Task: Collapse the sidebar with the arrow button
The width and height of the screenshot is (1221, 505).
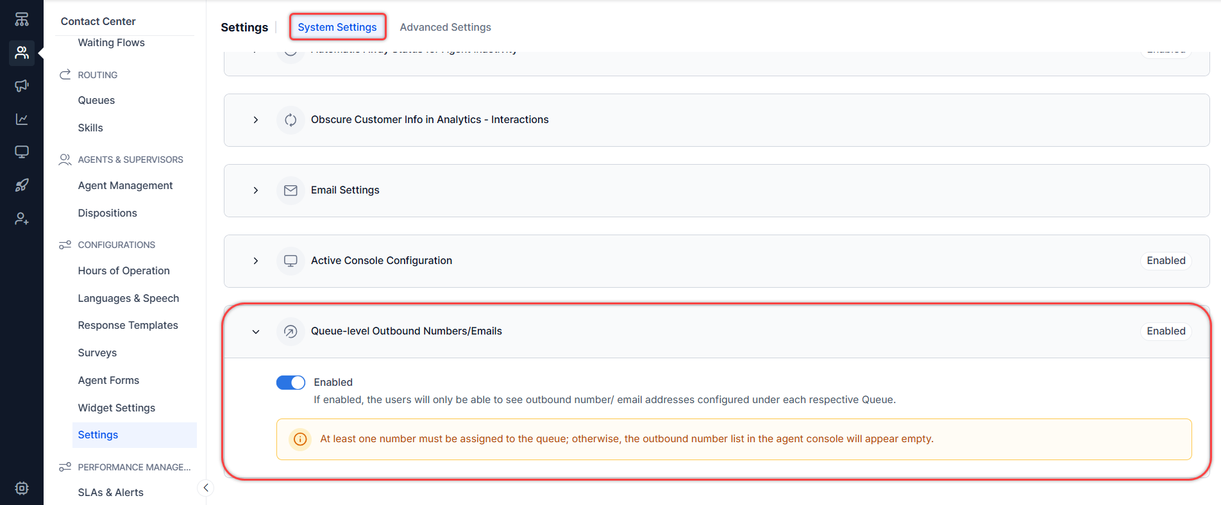Action: tap(205, 488)
